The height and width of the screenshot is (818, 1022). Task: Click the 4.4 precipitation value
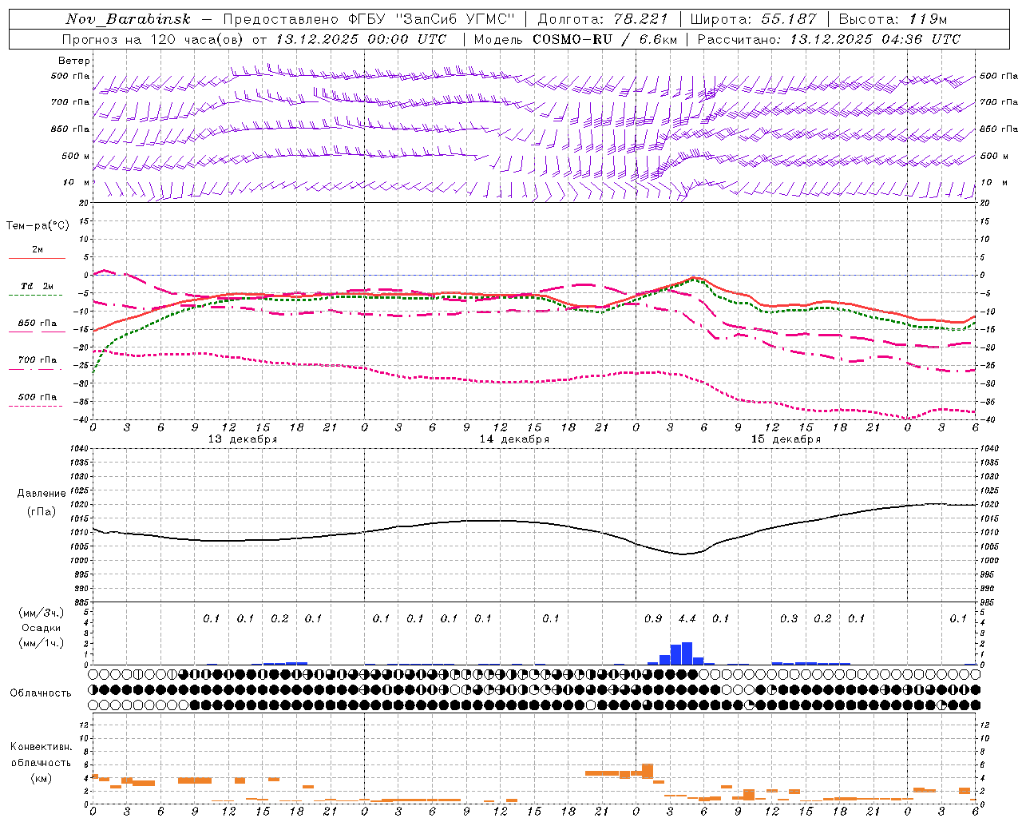(687, 618)
